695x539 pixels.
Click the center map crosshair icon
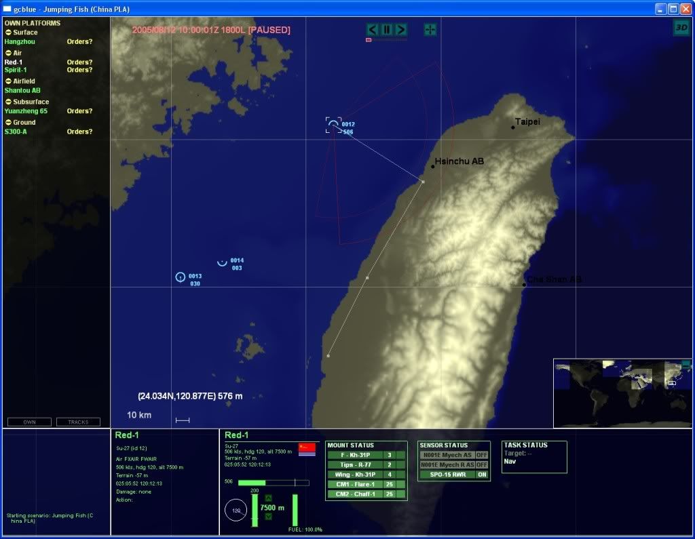(430, 29)
